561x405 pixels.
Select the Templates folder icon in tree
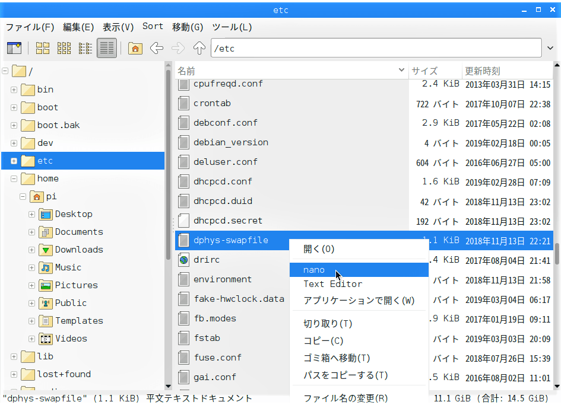point(46,321)
